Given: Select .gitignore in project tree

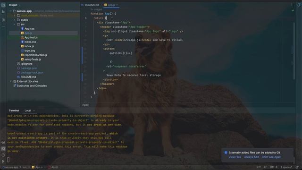Looking at the screenshot, I should pyautogui.click(x=26, y=64).
